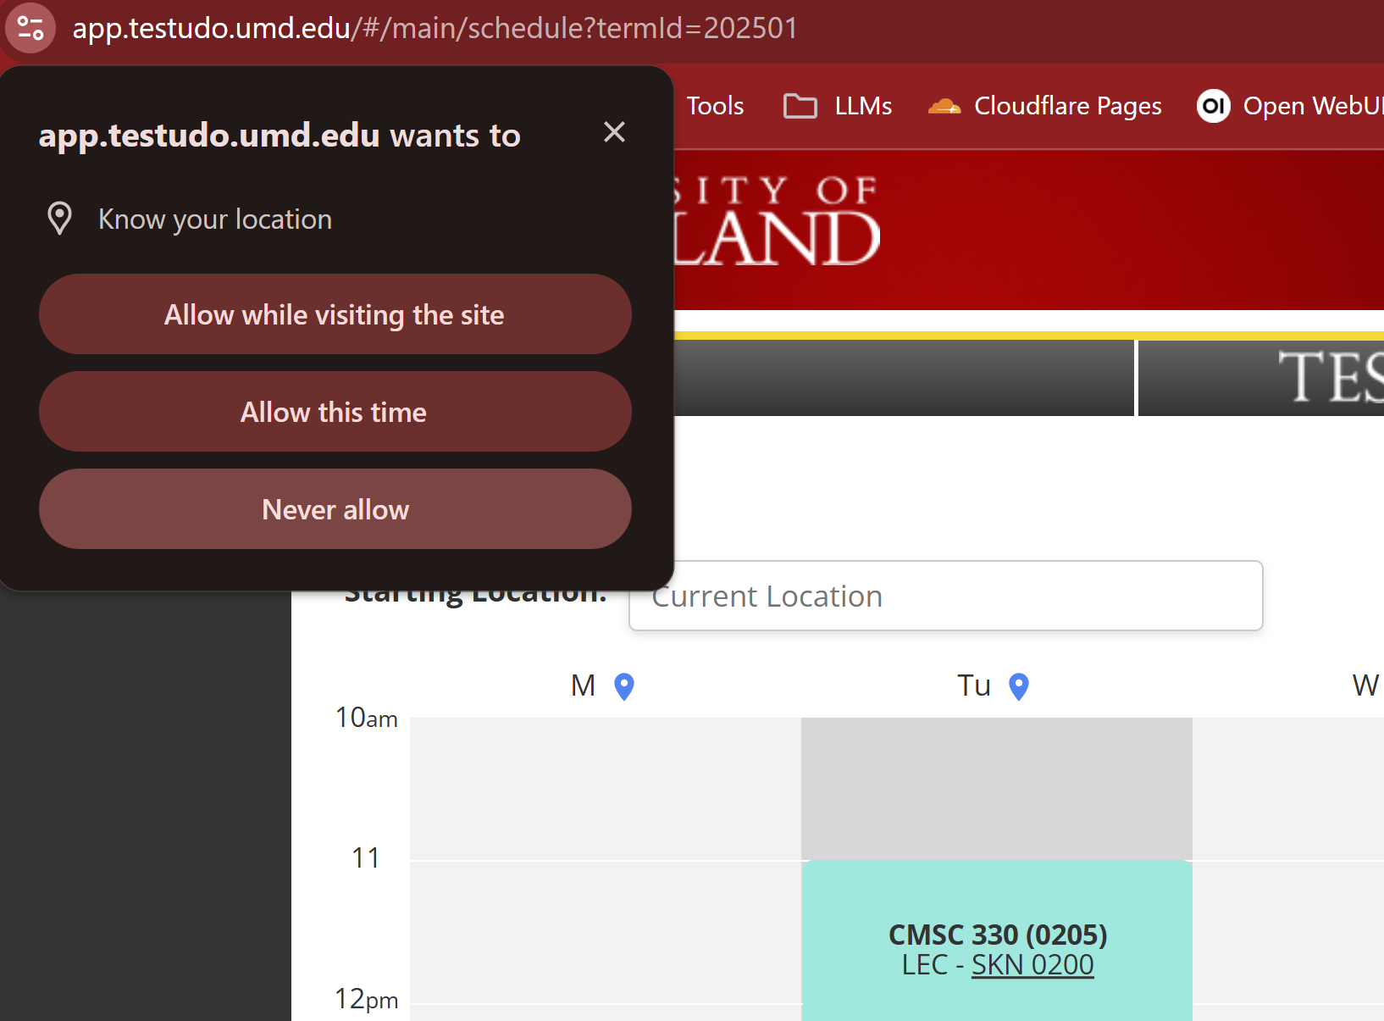
Task: Open site permission settings icon in address bar
Action: (x=30, y=28)
